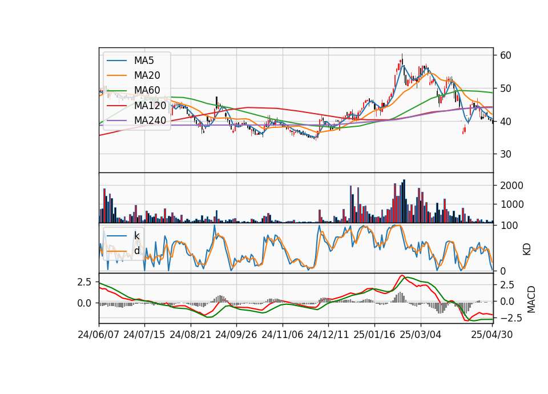Click the KD axis value 0 on right
548x394 pixels.
click(502, 271)
